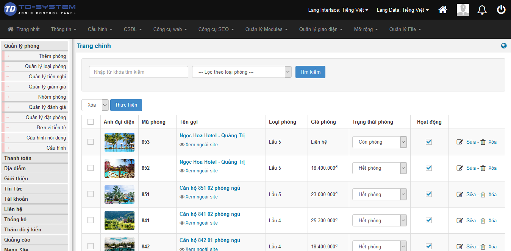Click eye icon under Căn hộ 851
The width and height of the screenshot is (511, 251).
(x=182, y=197)
